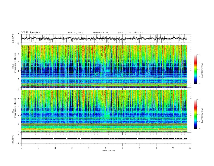Select the date text "Sep. 10, 2019"
The image size is (214, 166).
click(75, 33)
